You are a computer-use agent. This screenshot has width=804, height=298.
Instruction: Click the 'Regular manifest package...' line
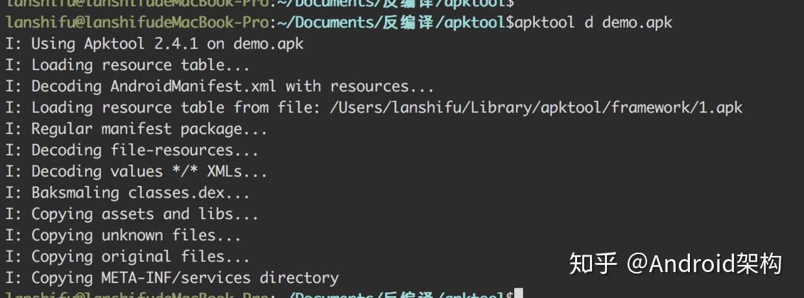point(136,130)
